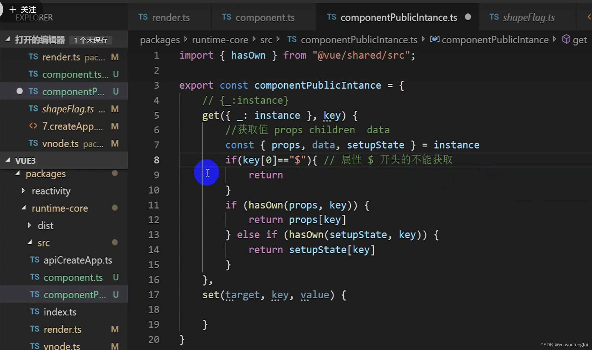Collapse the runtime-core folder arrow

point(24,208)
